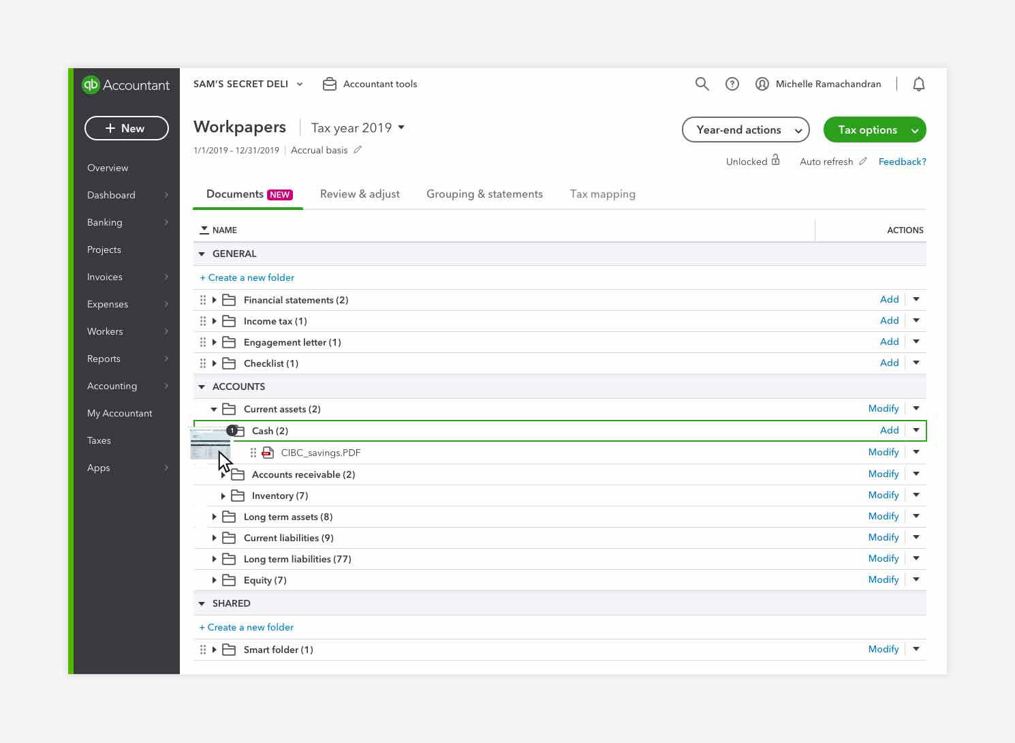Viewport: 1015px width, 743px height.
Task: Click the Feedback? link
Action: (x=902, y=162)
